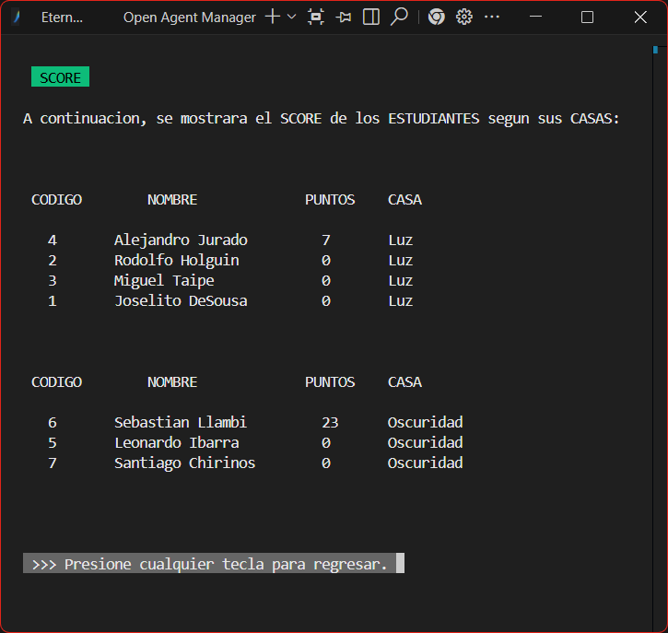
Task: Click the terminal scrollbar thumb on right
Action: (655, 51)
